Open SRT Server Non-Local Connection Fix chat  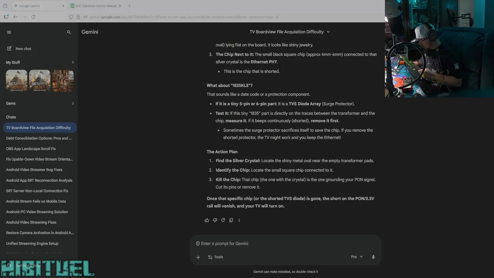(x=40, y=191)
